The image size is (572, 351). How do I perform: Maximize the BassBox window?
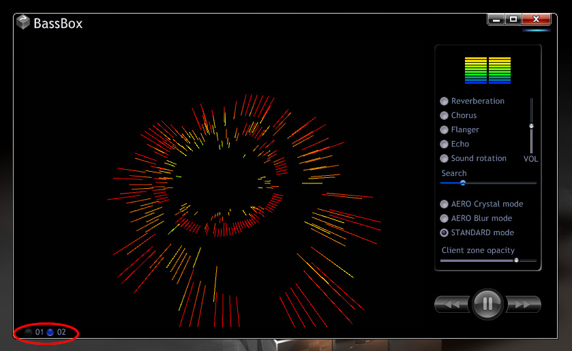[514, 20]
